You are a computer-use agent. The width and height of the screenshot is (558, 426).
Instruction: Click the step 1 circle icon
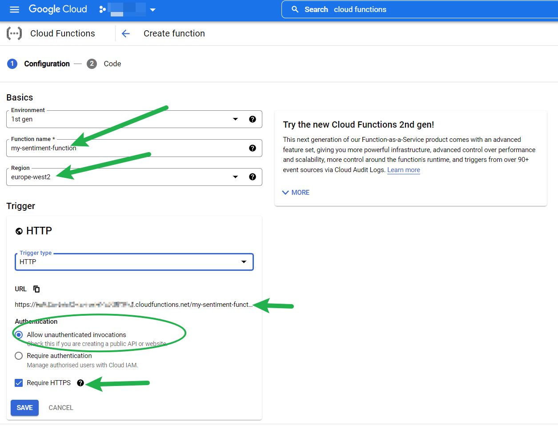(12, 64)
